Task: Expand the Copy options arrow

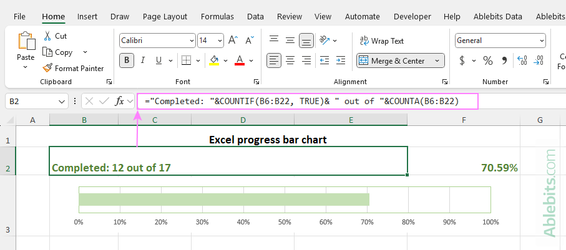Action: pyautogui.click(x=85, y=52)
